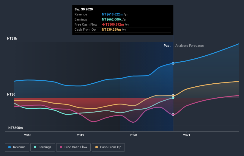Toggle the Revenue legend button

17,147
